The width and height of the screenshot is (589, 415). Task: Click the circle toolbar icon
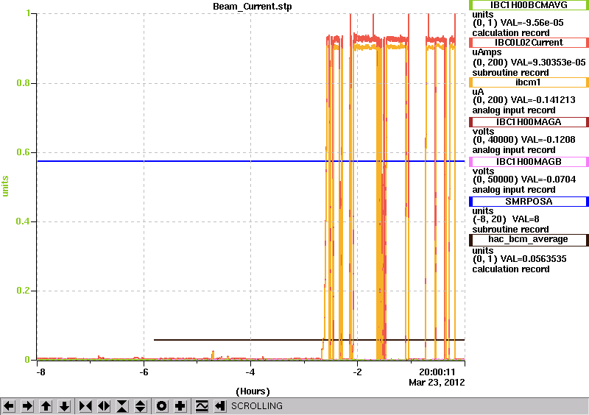(162, 406)
